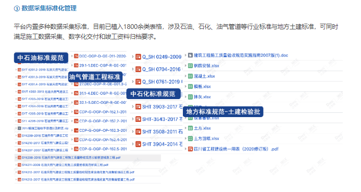Click the 土方回填.xlsx spreadsheet icon
Viewport: 361px width, 192px height.
point(190,138)
